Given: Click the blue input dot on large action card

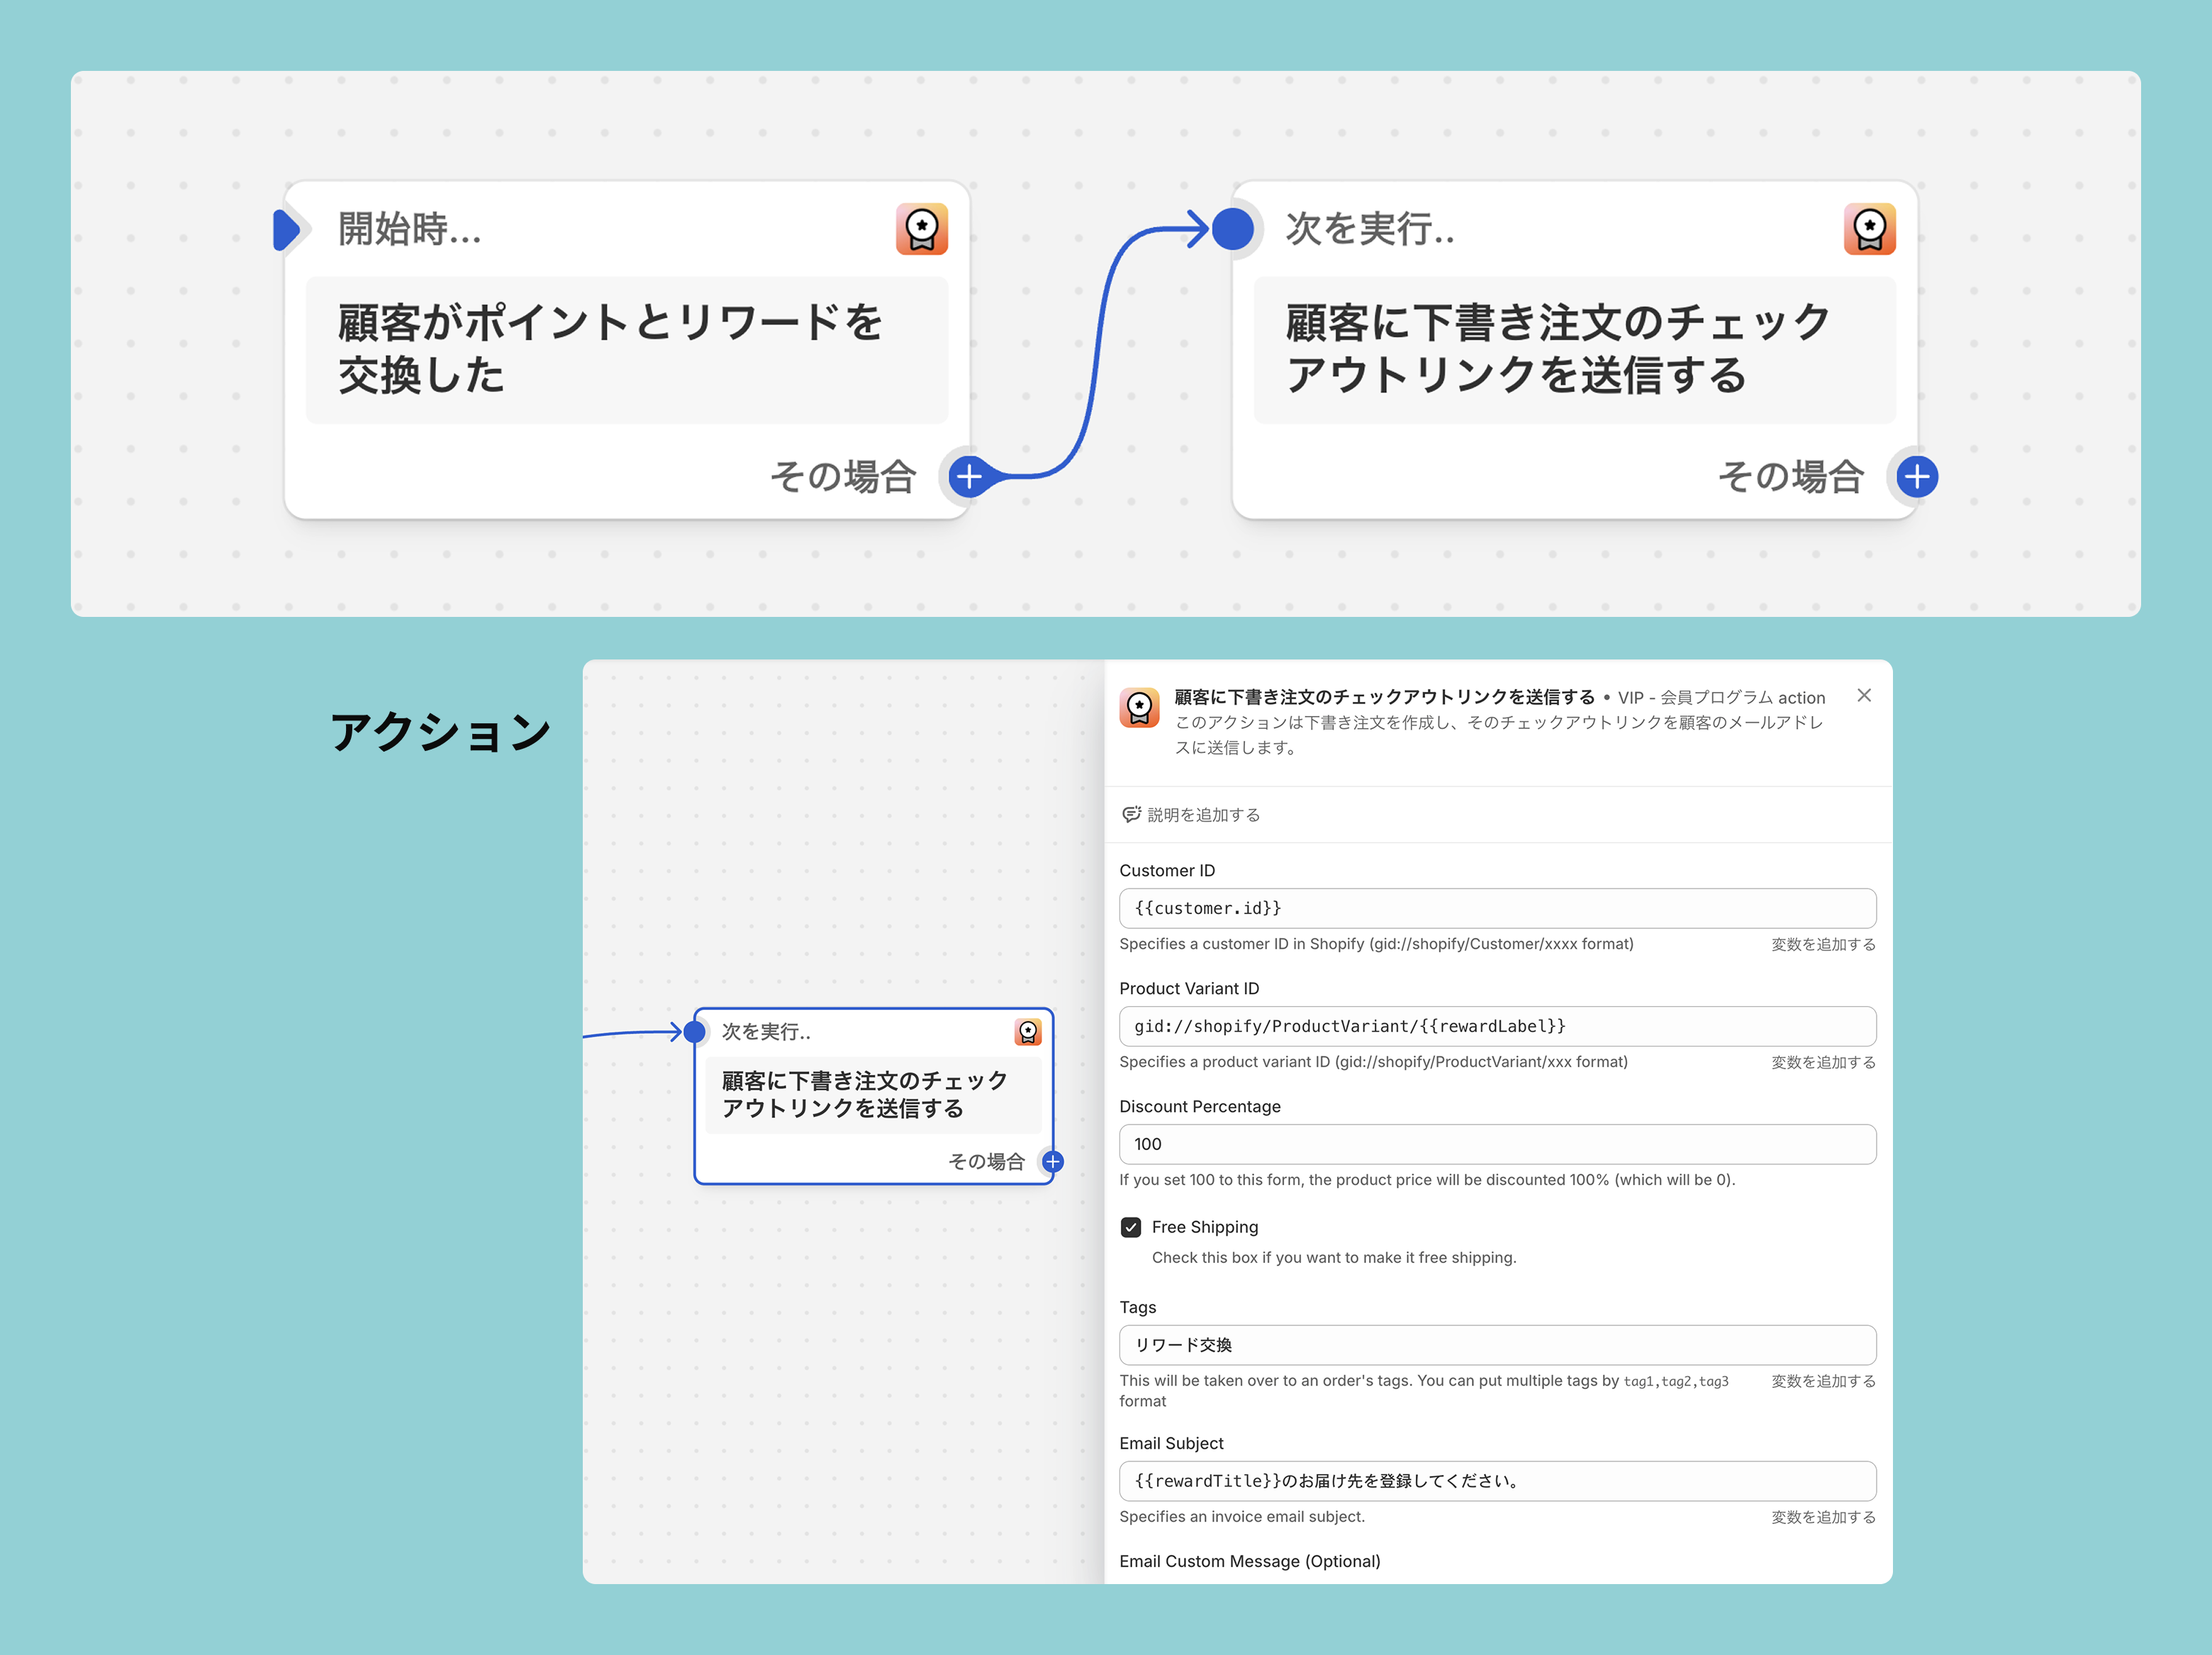Looking at the screenshot, I should (x=1232, y=229).
